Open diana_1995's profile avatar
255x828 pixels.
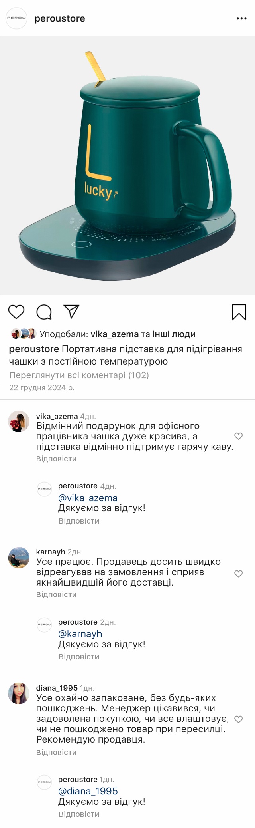pyautogui.click(x=19, y=693)
